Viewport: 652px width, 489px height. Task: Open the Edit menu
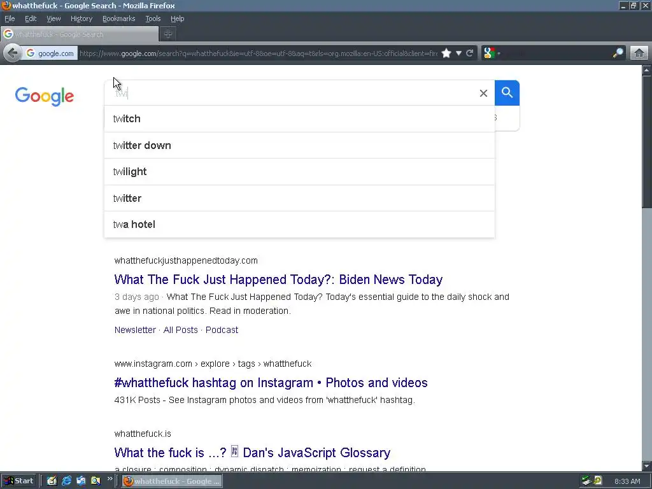31,18
